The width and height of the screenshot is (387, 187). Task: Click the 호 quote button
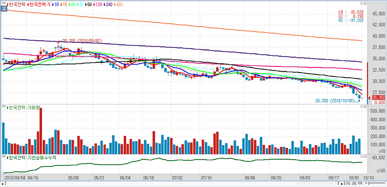tap(4, 9)
